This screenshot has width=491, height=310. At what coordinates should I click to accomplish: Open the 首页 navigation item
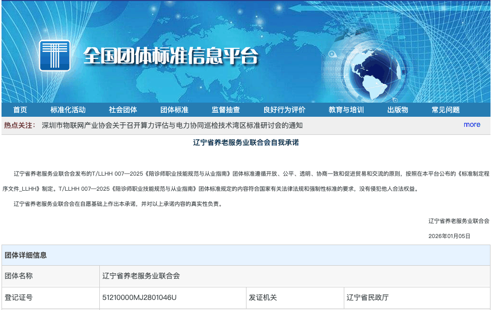click(20, 110)
